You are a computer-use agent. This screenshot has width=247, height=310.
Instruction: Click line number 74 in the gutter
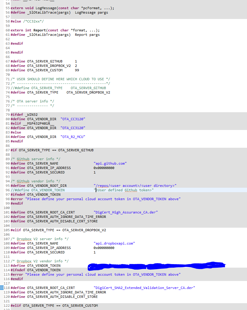click(8, 92)
